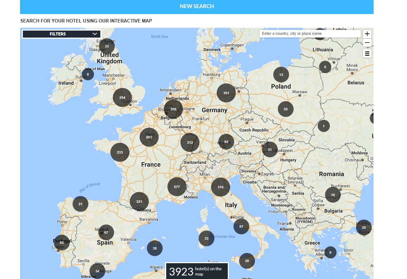Select the 33 hotel cluster near Edinburgh
Screen dimensions: 407x279
pyautogui.click(x=107, y=46)
